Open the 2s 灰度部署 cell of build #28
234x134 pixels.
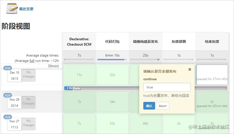point(179,124)
